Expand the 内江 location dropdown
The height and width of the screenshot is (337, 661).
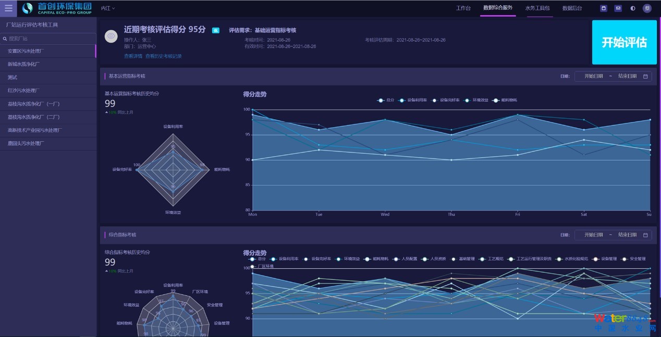coord(108,8)
